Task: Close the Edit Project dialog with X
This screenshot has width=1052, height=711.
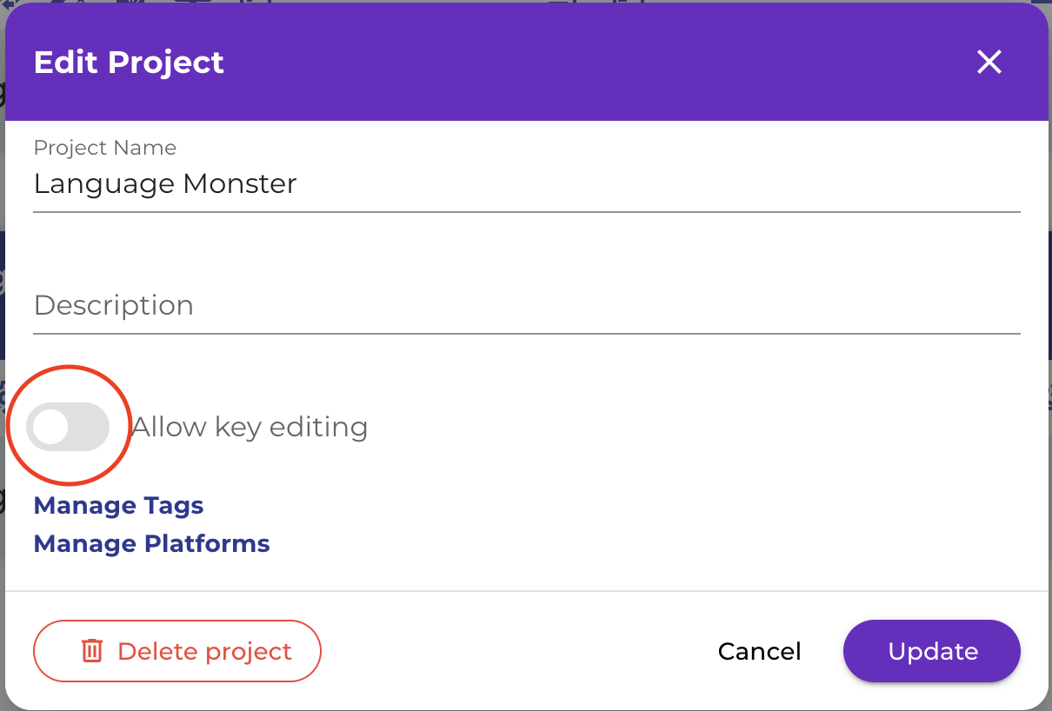Action: pos(989,62)
